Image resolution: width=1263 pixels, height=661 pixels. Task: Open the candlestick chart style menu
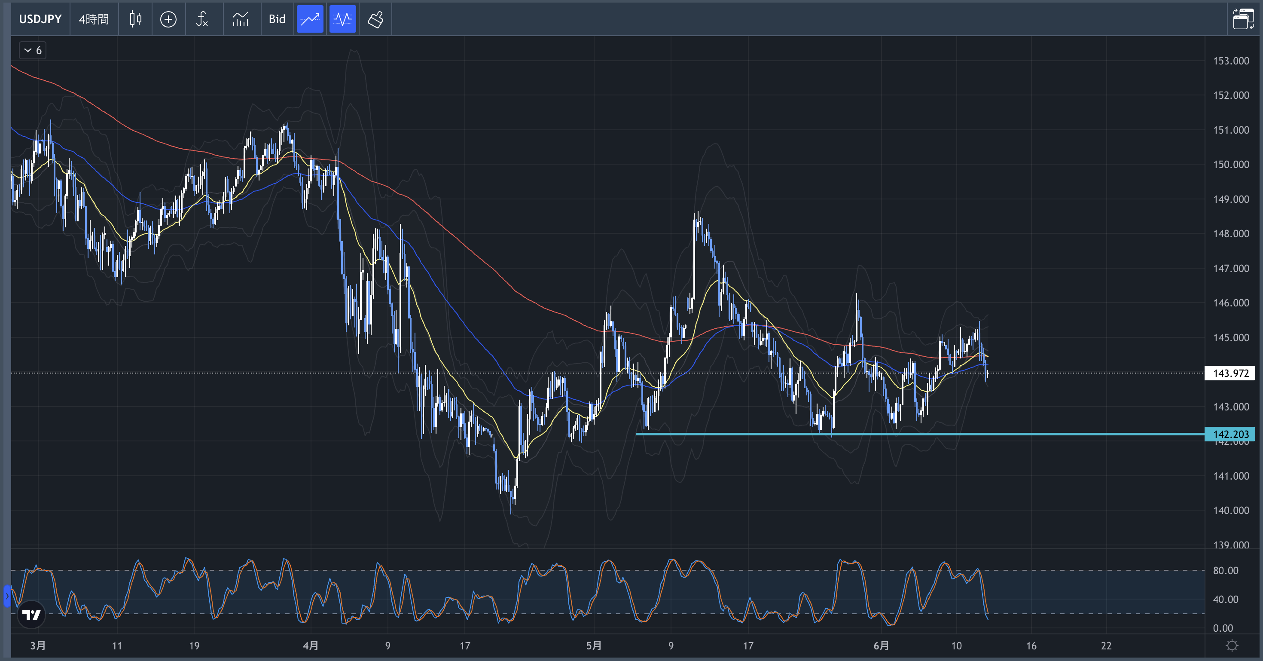coord(135,19)
